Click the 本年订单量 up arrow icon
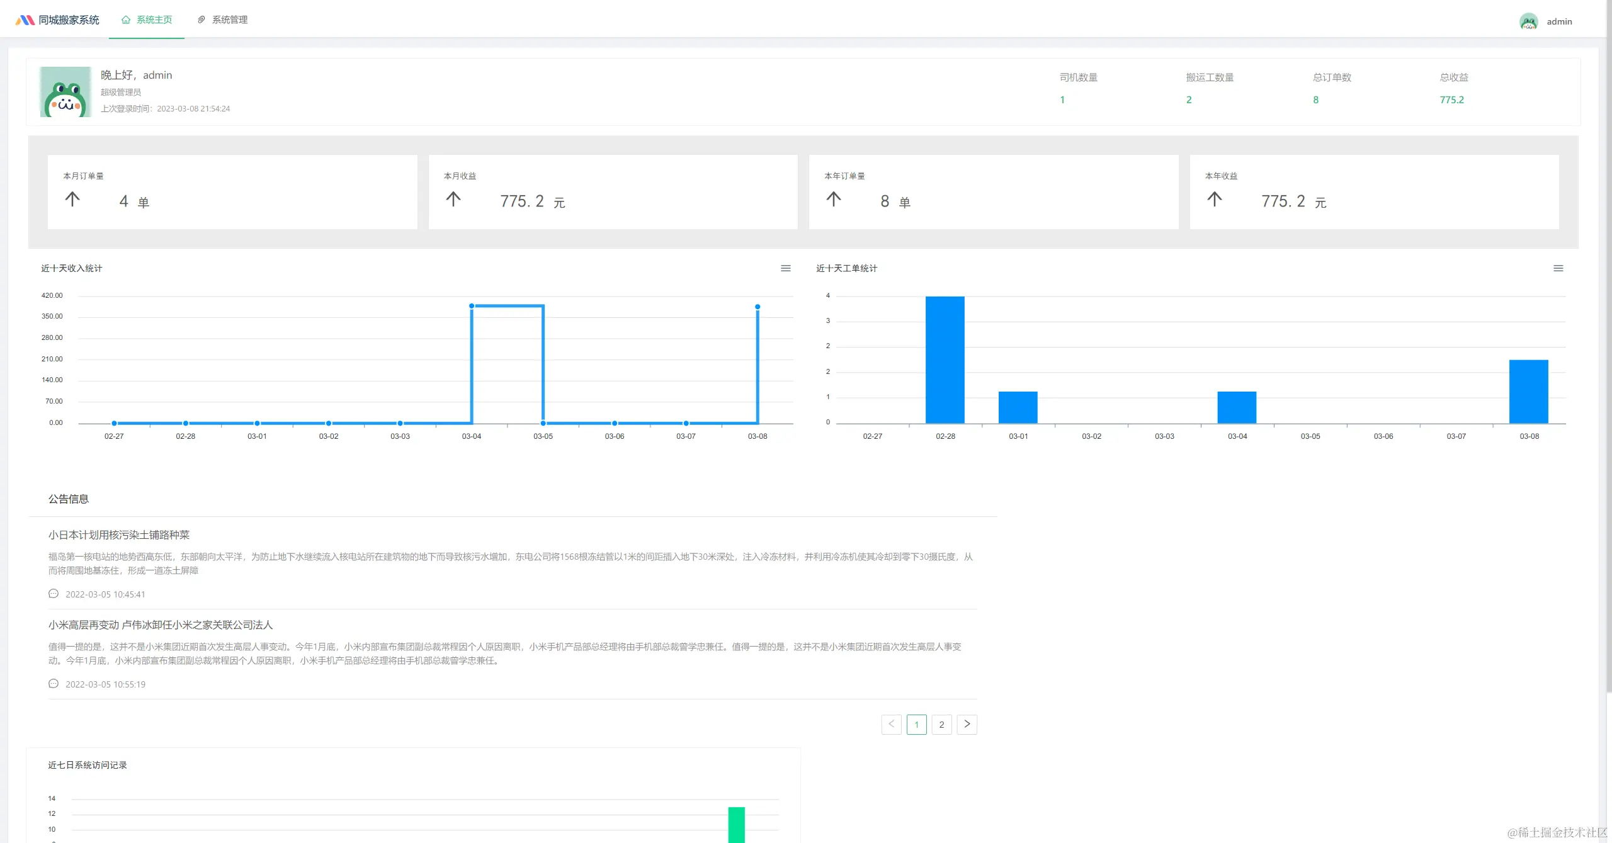 [x=834, y=200]
